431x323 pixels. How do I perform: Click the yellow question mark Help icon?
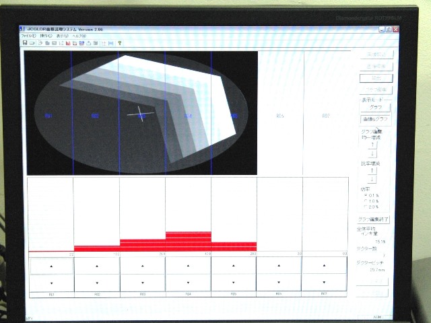(x=120, y=43)
